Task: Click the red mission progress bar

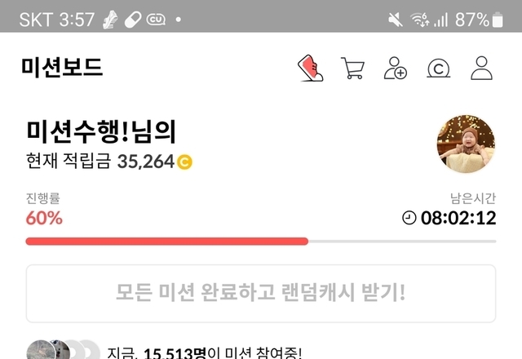Action: tap(166, 242)
